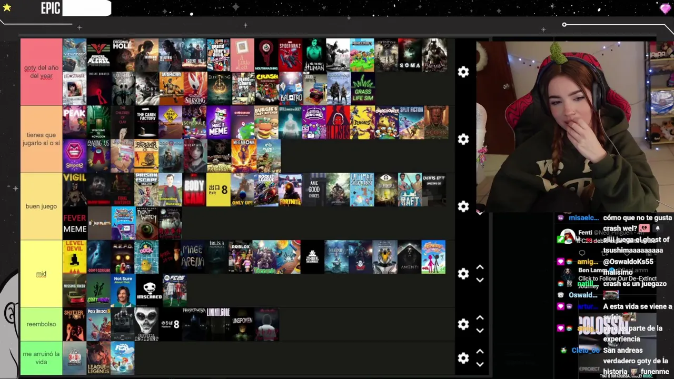The image size is (674, 379).
Task: Click the yellow star icon on the stream overlay
Action: point(7,7)
